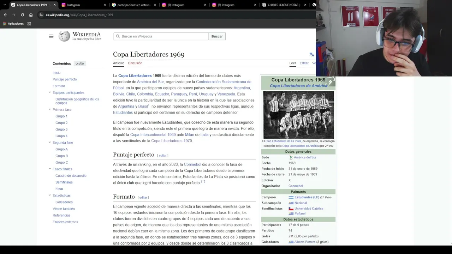Go to Distribución geográfica de los equipos

coord(77,101)
